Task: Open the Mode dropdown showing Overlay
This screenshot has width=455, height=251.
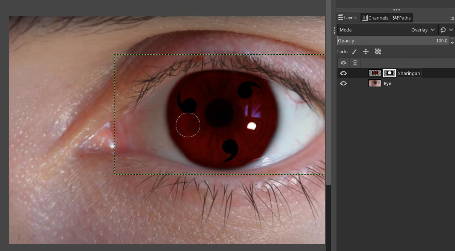Action: (x=387, y=30)
